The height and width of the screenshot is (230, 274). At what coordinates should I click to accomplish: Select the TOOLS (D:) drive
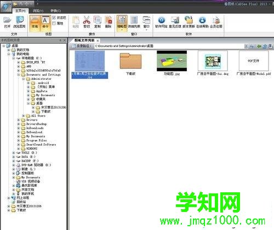[29, 153]
